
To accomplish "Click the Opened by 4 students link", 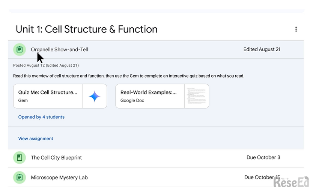I will pos(41,117).
